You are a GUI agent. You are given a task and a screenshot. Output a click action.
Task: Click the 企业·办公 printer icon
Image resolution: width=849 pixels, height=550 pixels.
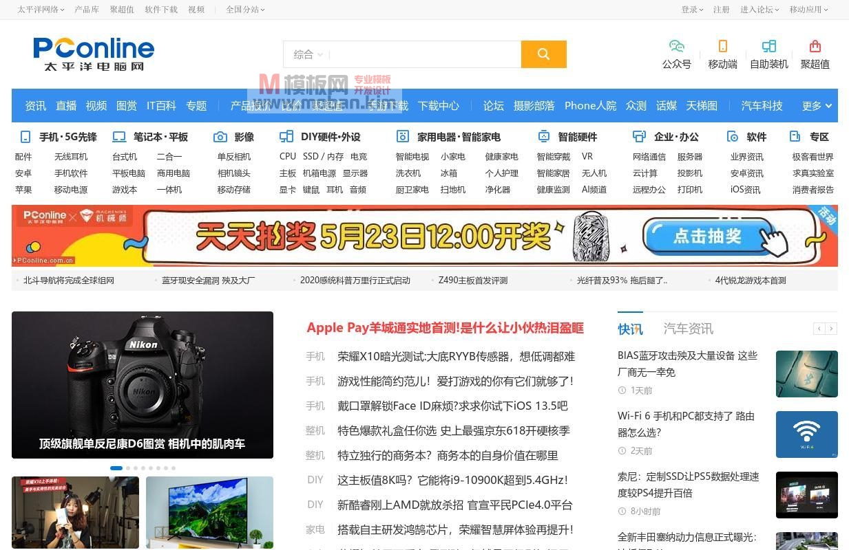tap(640, 136)
